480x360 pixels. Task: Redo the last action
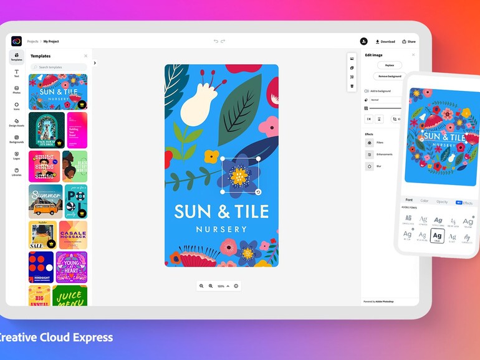point(223,41)
